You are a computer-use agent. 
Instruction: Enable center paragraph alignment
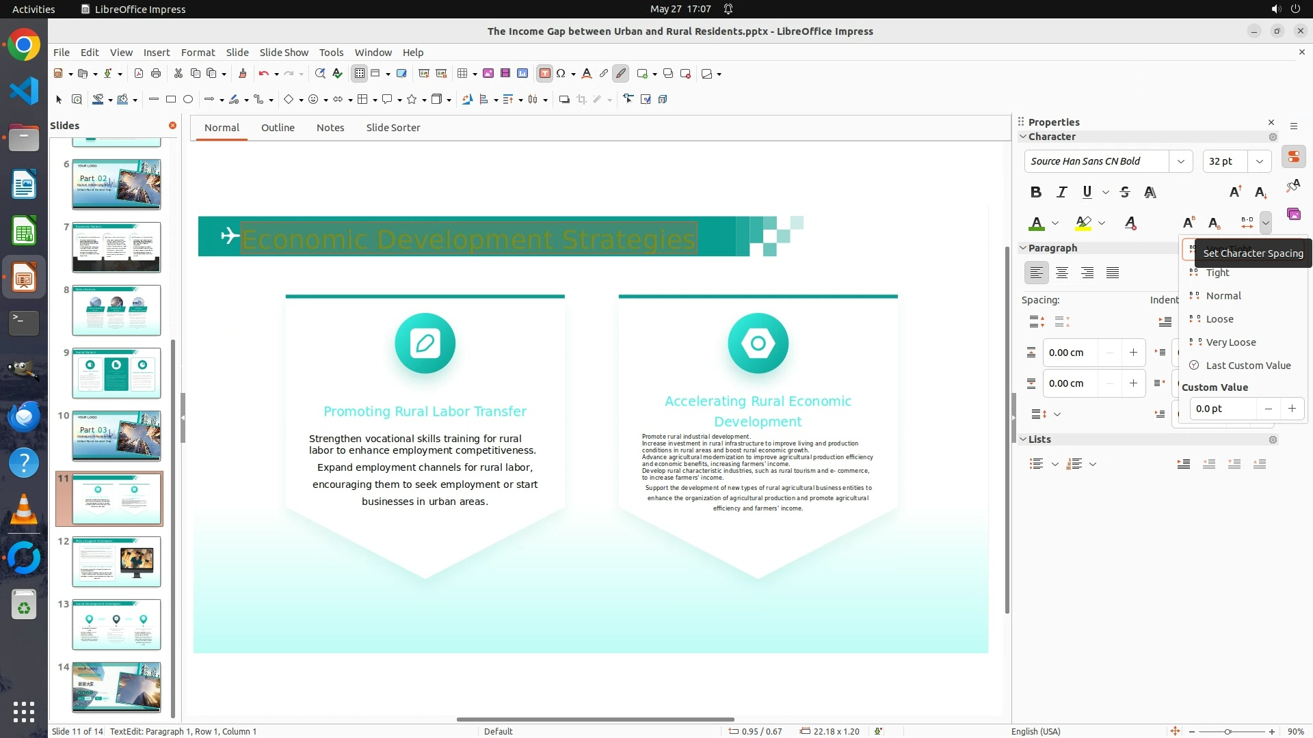point(1061,273)
